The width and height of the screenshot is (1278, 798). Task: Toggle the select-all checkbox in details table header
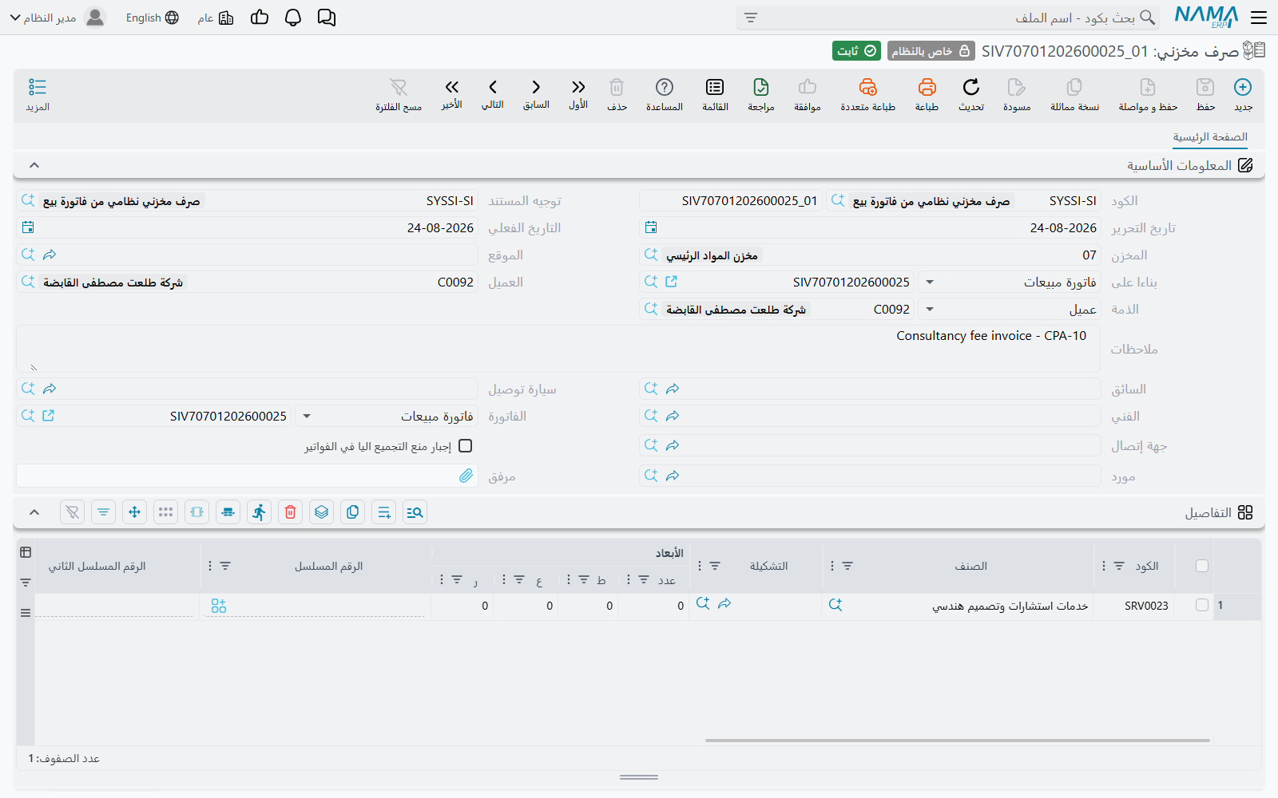(x=1202, y=566)
